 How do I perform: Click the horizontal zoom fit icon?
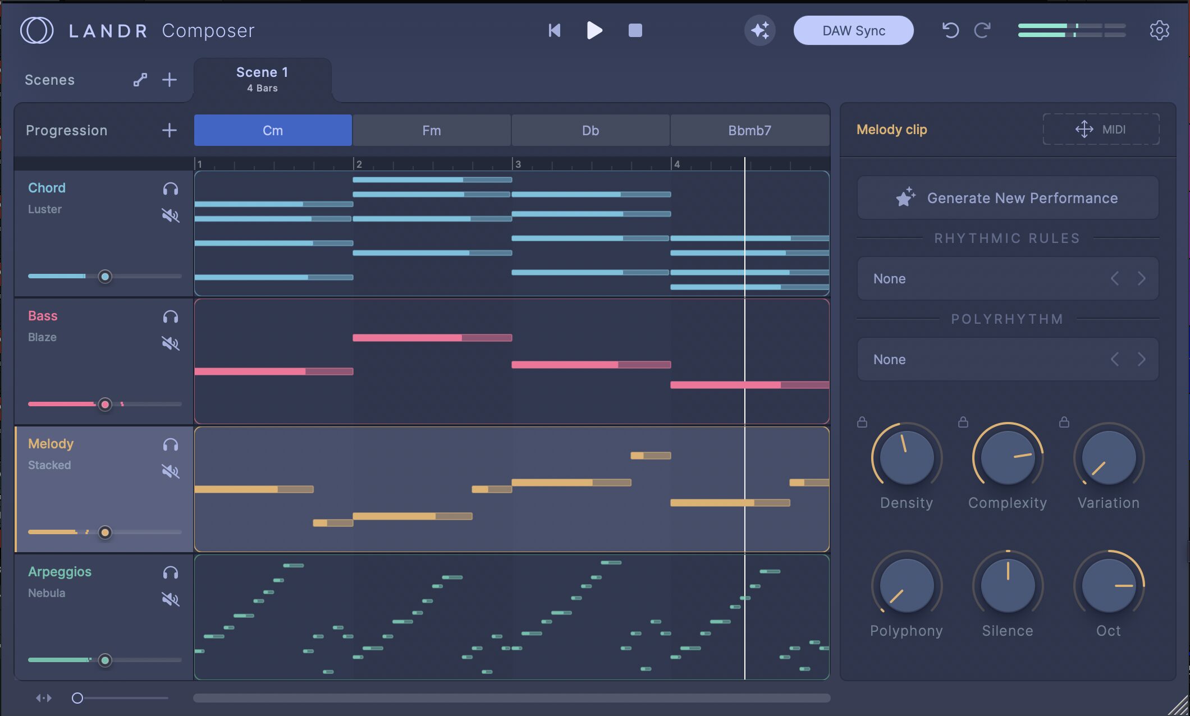coord(44,698)
